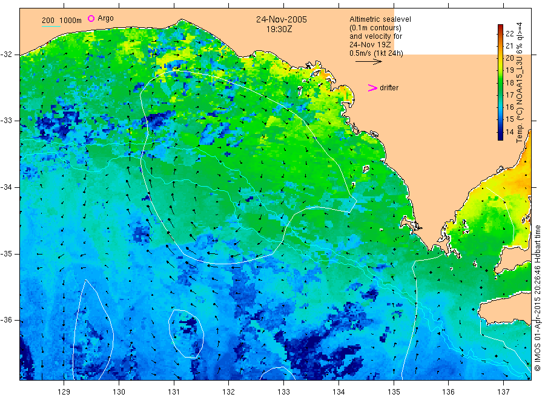The width and height of the screenshot is (545, 400).
Task: Click the time label 19:30Z
Action: coord(279,29)
